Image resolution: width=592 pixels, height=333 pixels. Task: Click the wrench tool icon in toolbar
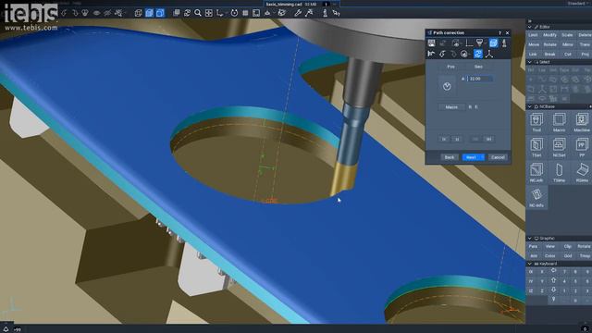pos(298,13)
